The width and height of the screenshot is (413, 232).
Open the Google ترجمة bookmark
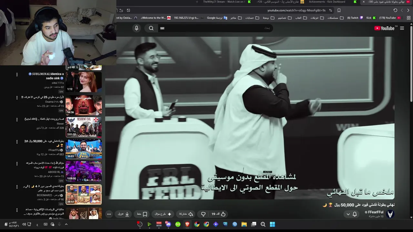pyautogui.click(x=217, y=18)
